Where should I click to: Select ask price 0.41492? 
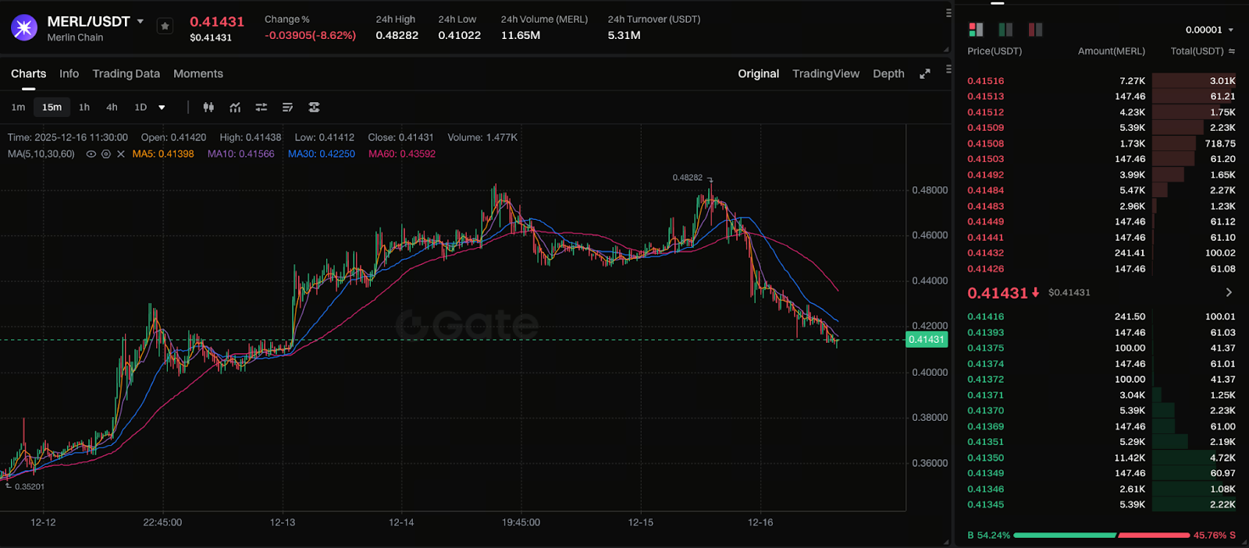coord(986,175)
